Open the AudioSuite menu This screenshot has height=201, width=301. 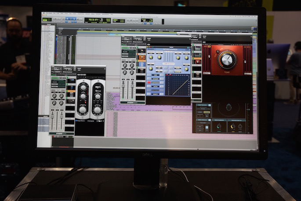point(81,14)
